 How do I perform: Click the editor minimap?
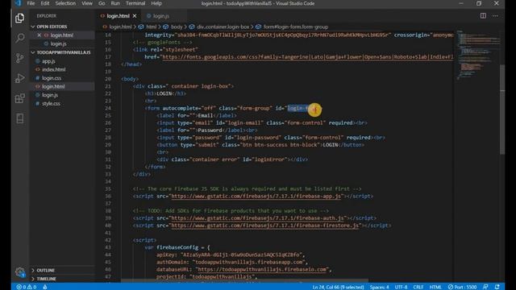(477, 56)
